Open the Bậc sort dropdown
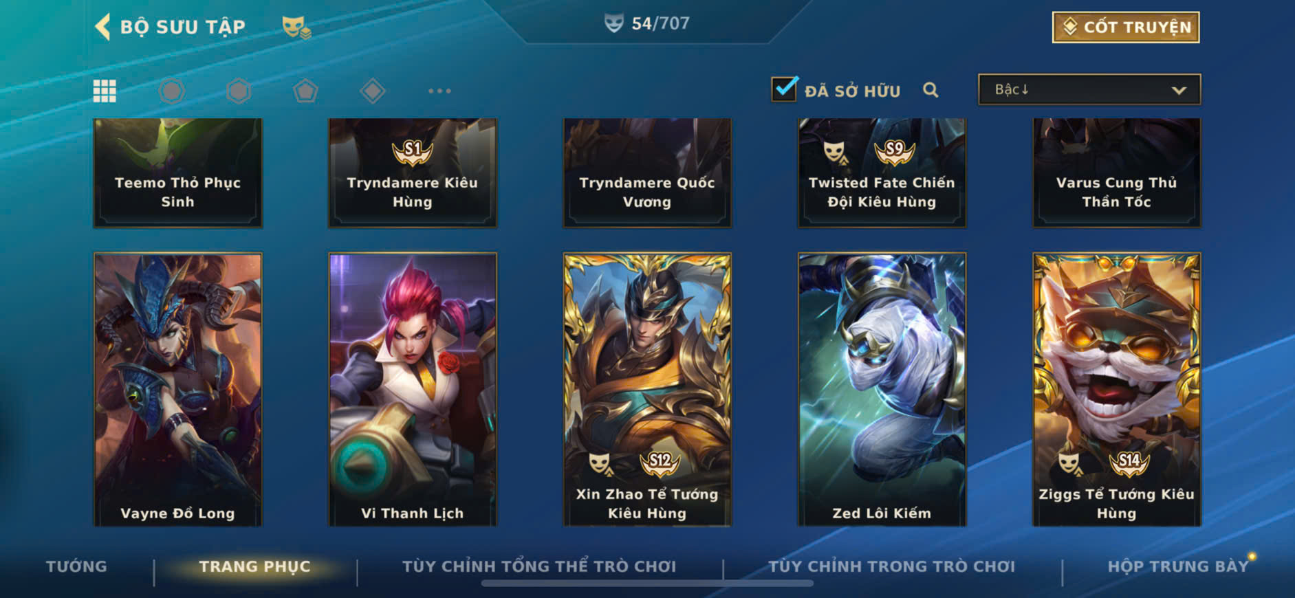The width and height of the screenshot is (1295, 598). coord(1089,89)
